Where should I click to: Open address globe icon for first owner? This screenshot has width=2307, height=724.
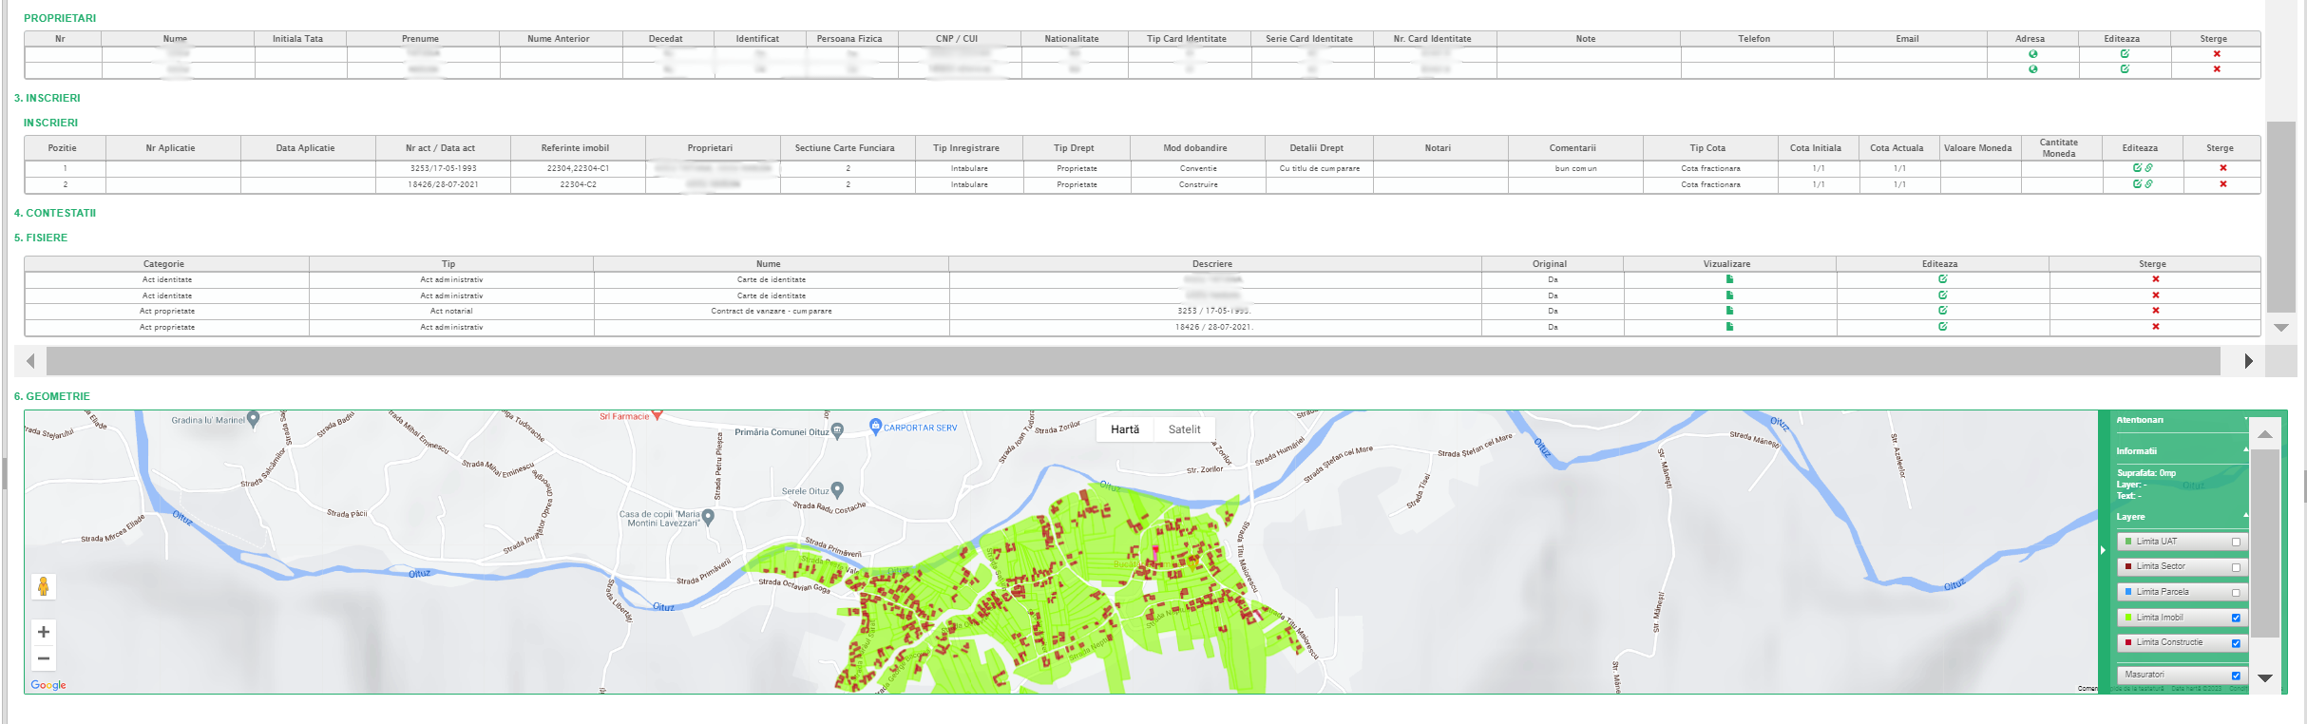point(2032,54)
